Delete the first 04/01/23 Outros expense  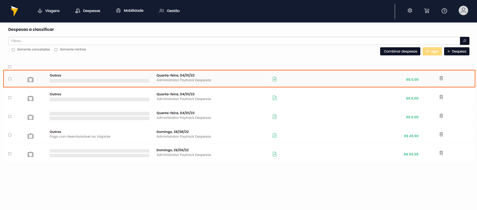click(441, 78)
